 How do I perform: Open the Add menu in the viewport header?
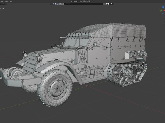coord(2,1)
